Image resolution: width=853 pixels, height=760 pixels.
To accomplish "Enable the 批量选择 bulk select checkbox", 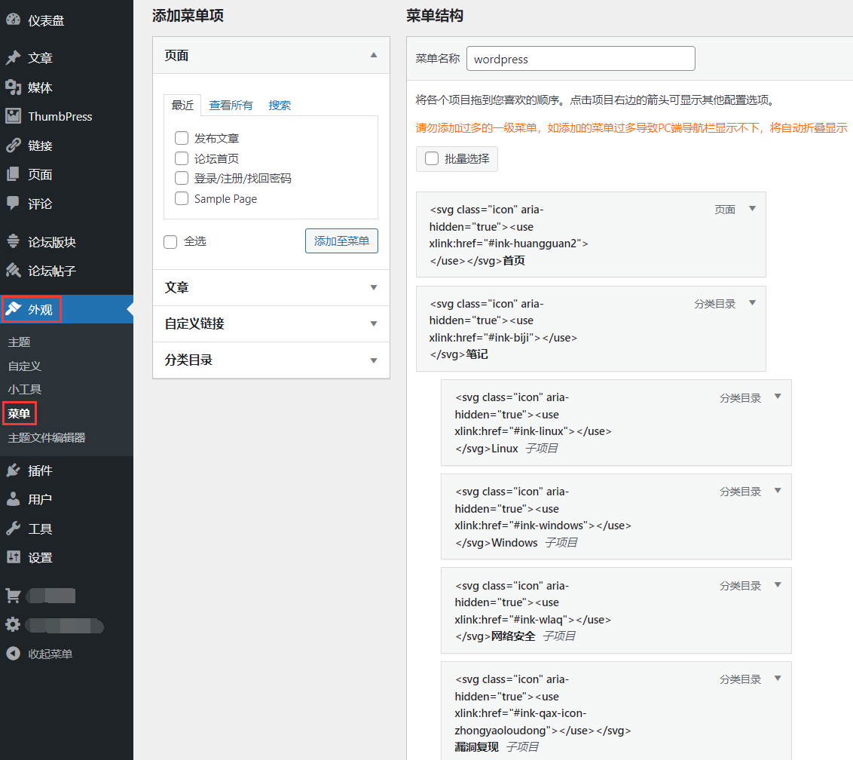I will tap(432, 159).
